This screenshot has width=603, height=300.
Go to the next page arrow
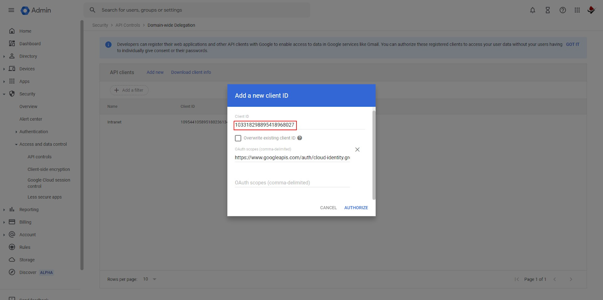pyautogui.click(x=571, y=279)
